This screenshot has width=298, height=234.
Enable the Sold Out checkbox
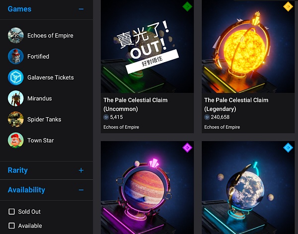[11, 211]
